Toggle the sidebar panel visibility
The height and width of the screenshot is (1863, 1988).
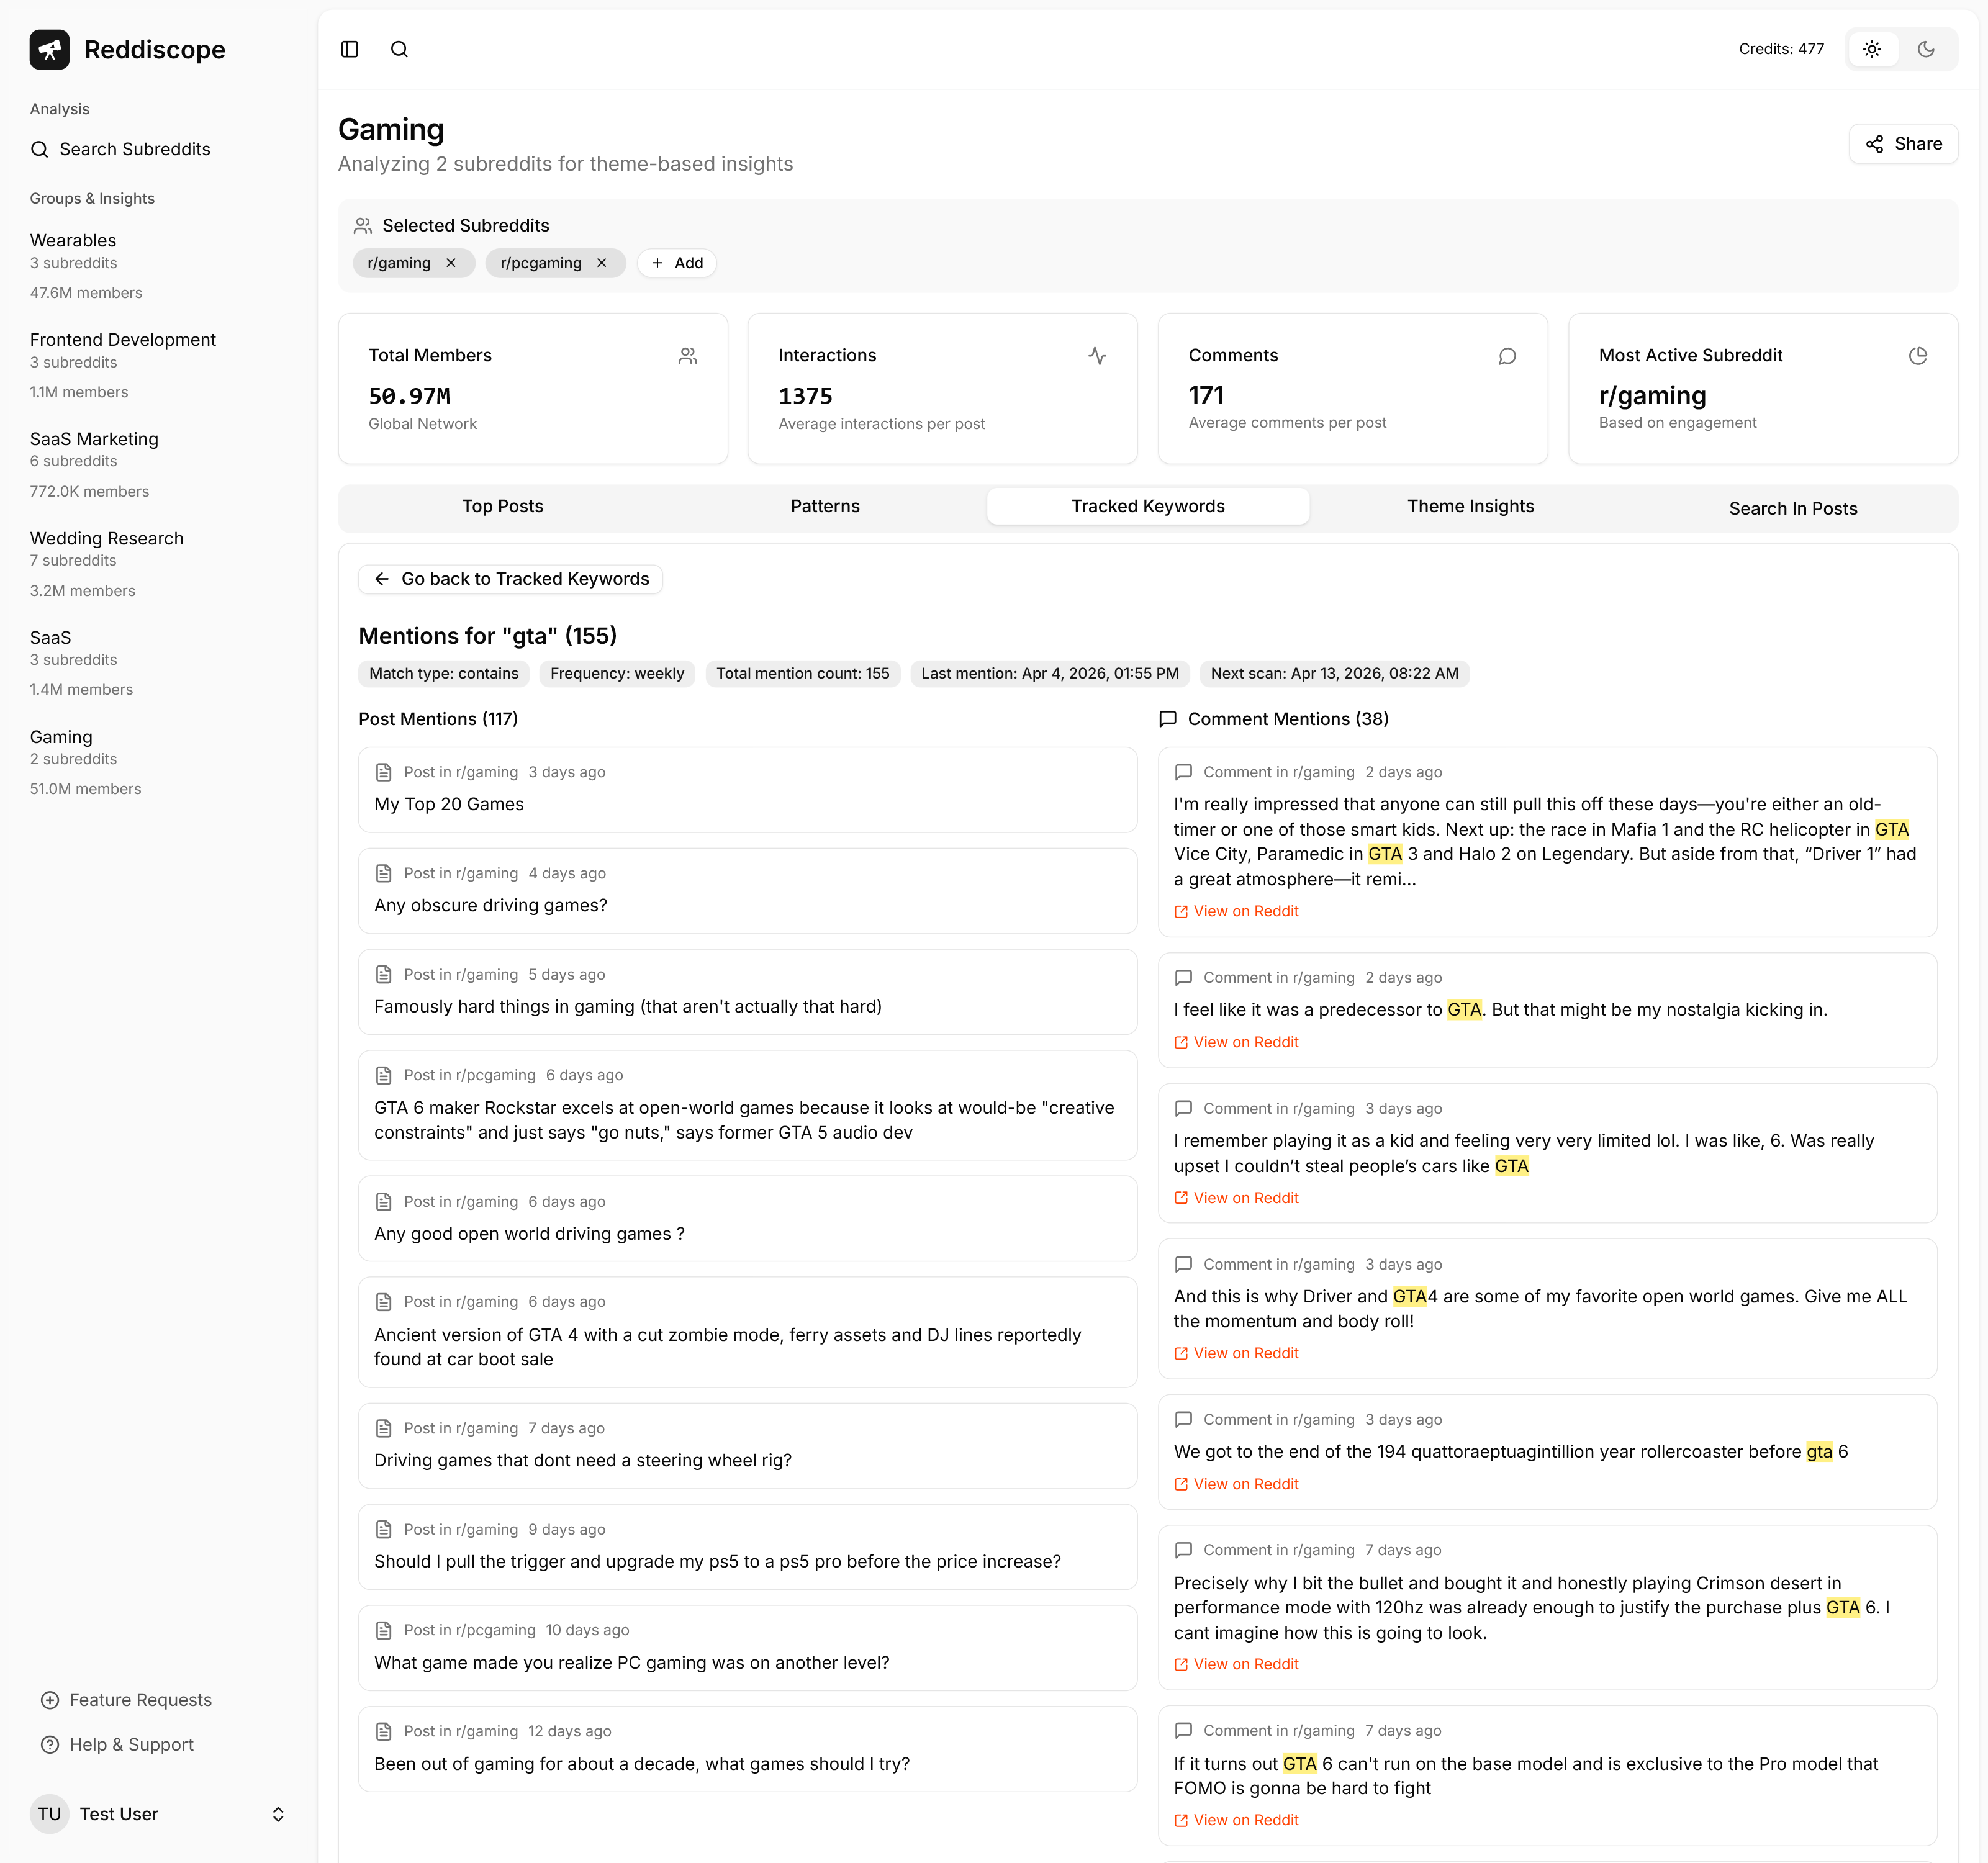coord(349,49)
